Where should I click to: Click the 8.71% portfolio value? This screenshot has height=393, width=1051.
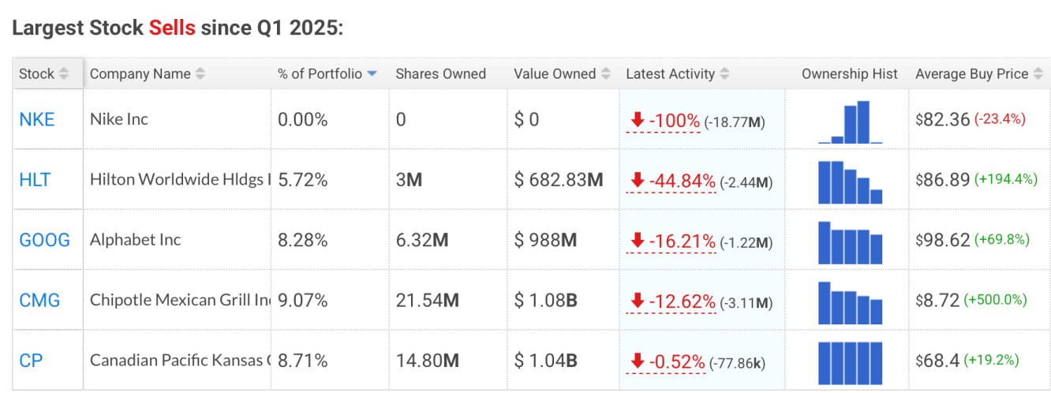302,360
